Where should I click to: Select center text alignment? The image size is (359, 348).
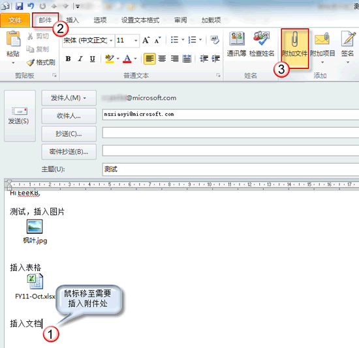coord(162,59)
